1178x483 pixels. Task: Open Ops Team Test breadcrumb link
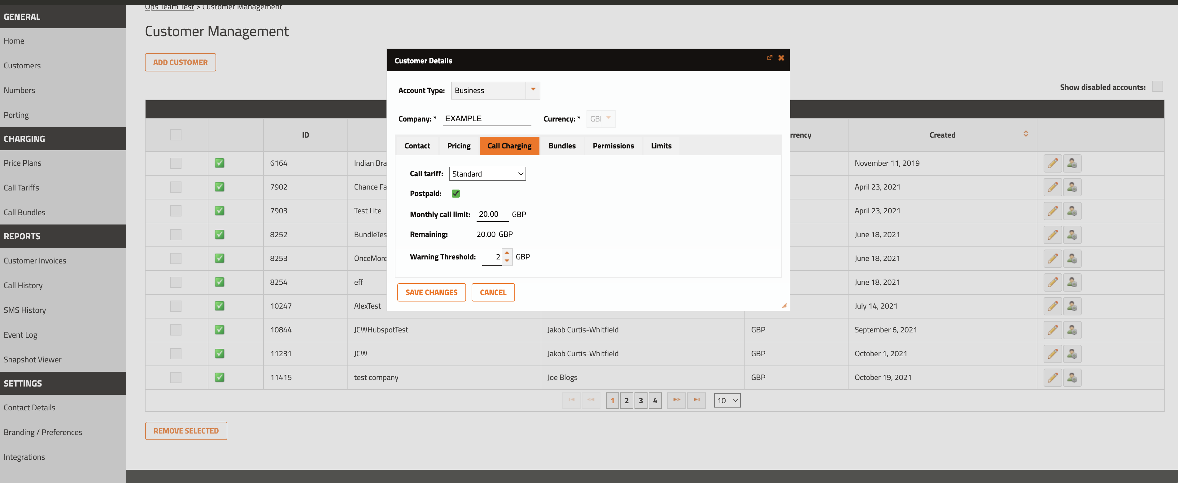[169, 7]
